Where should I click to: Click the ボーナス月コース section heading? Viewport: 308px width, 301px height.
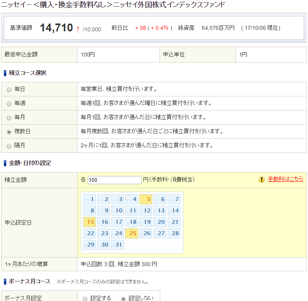tap(29, 281)
